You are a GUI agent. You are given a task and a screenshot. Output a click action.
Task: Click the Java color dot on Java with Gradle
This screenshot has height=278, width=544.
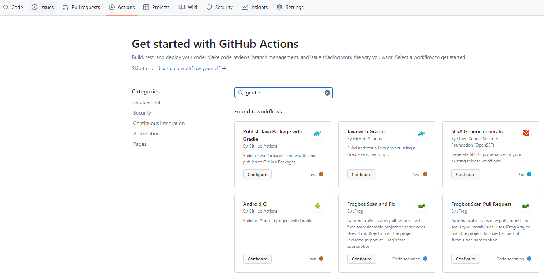click(x=425, y=174)
